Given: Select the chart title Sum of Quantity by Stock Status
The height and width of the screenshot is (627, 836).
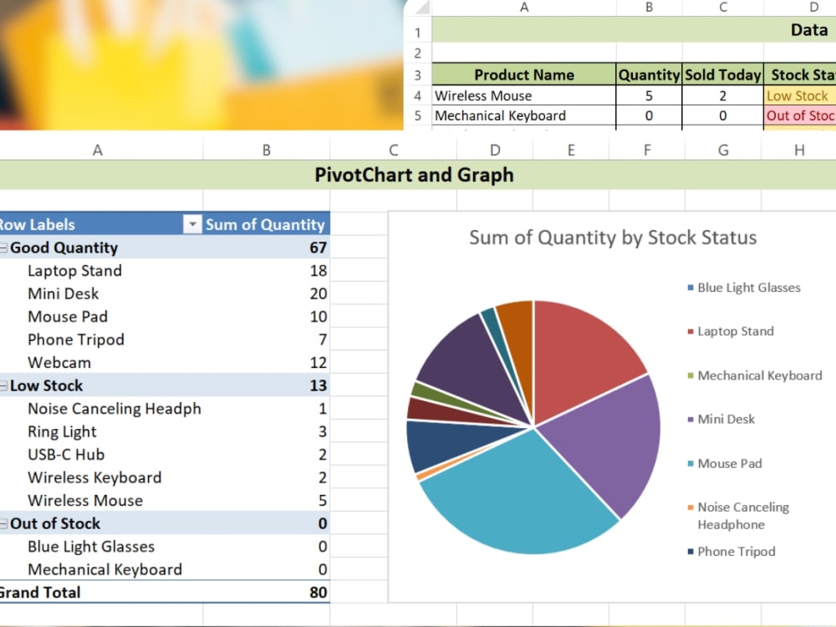Looking at the screenshot, I should (613, 237).
